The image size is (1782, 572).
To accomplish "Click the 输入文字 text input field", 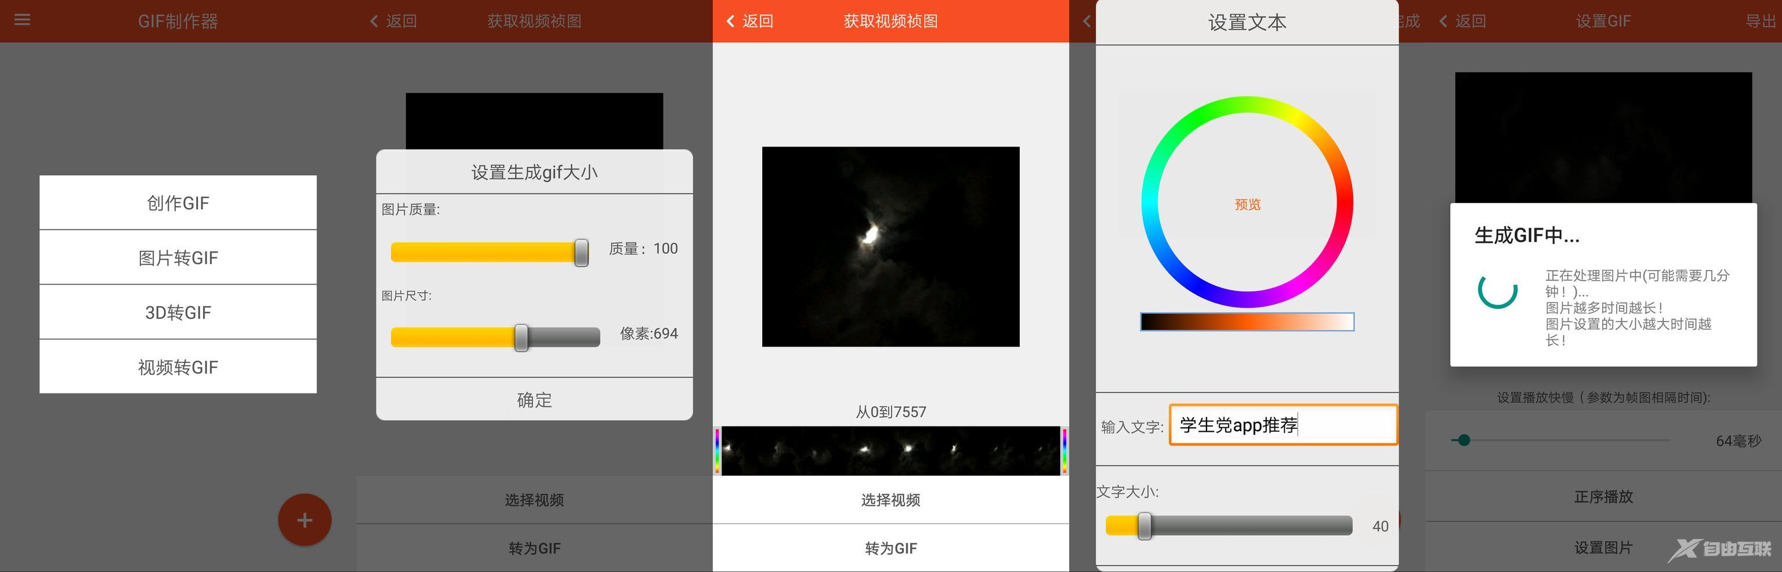I will pos(1283,424).
